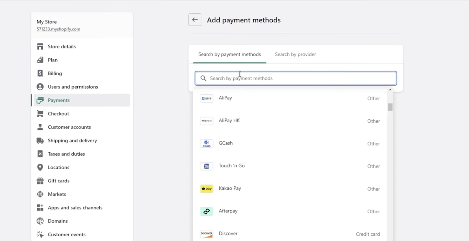Open Domains settings page

(x=82, y=221)
